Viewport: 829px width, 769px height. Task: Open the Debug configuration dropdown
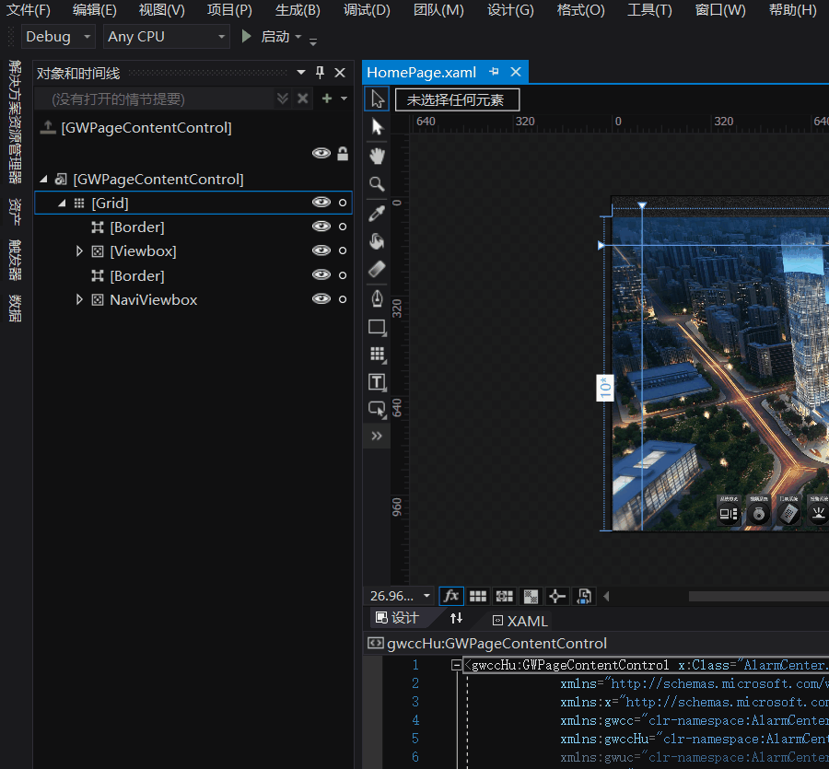[x=58, y=37]
